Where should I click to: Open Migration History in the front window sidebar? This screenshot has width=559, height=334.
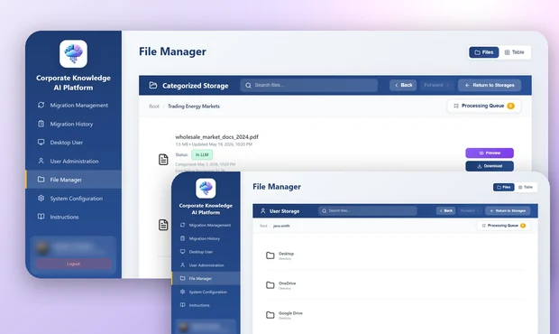(x=206, y=238)
